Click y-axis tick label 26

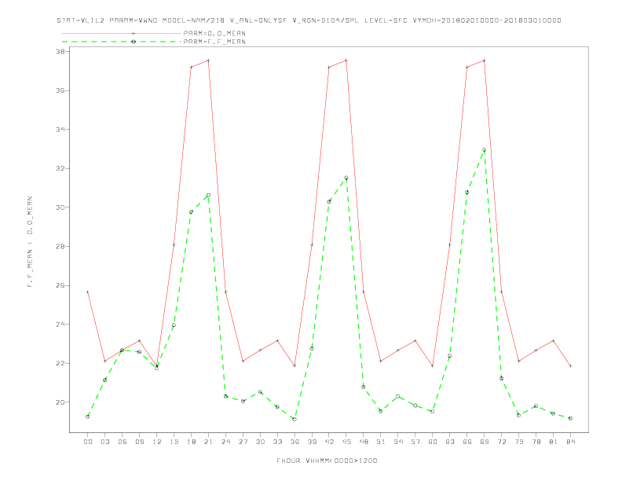[60, 285]
